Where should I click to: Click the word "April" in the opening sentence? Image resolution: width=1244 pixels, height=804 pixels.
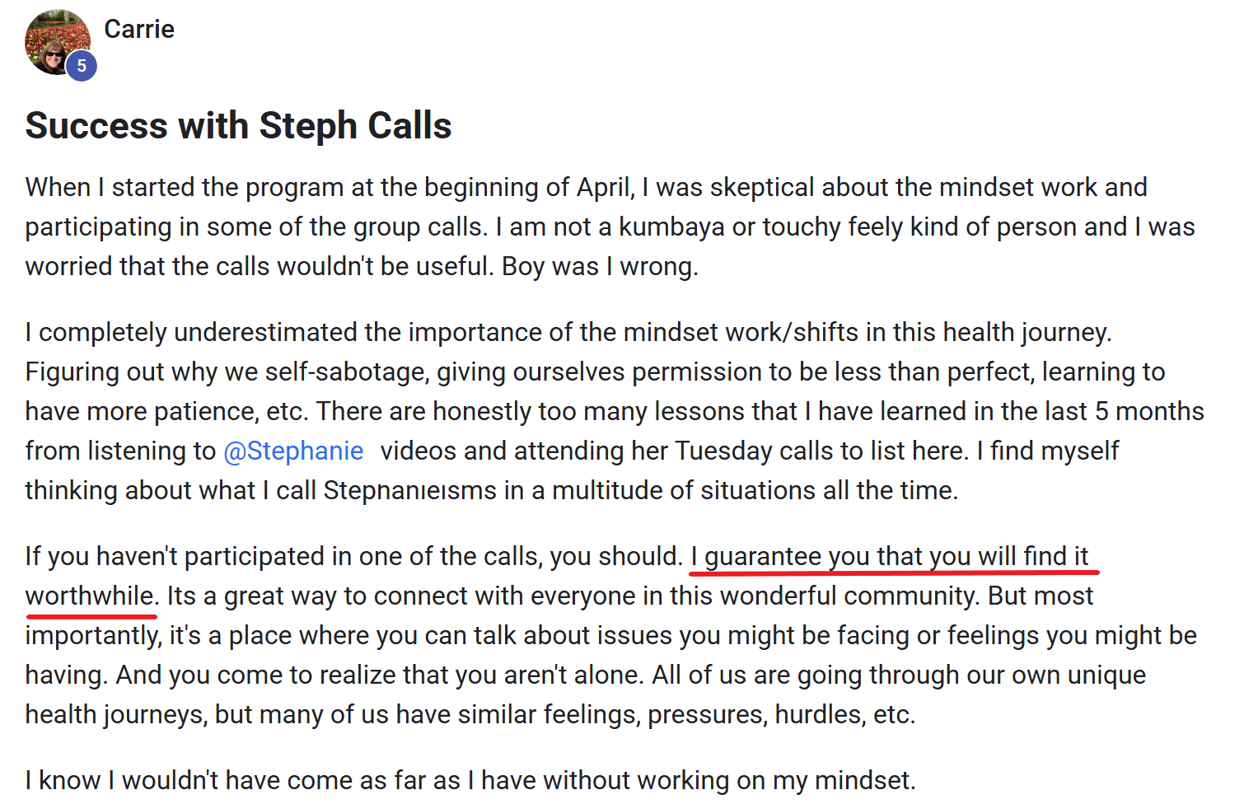click(x=604, y=188)
